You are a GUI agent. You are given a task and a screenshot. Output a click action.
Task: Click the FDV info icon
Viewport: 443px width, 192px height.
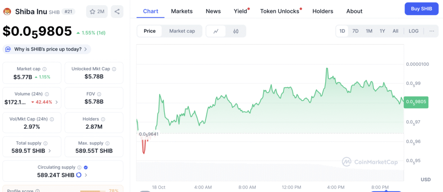tap(100, 93)
